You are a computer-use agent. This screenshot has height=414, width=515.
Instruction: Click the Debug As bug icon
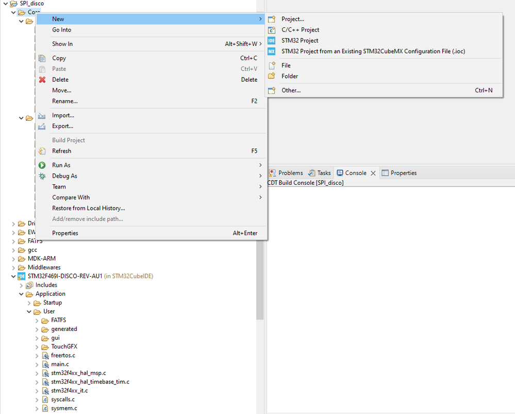(x=42, y=176)
